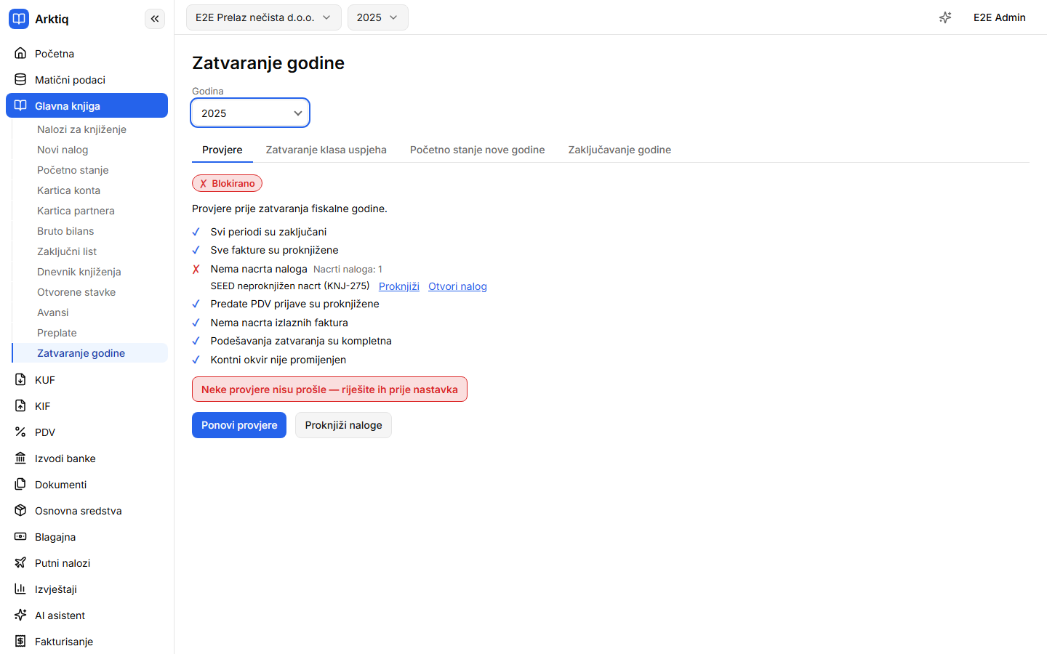The image size is (1047, 654).
Task: Switch to the Početno stanje nove godine tab
Action: pos(478,150)
